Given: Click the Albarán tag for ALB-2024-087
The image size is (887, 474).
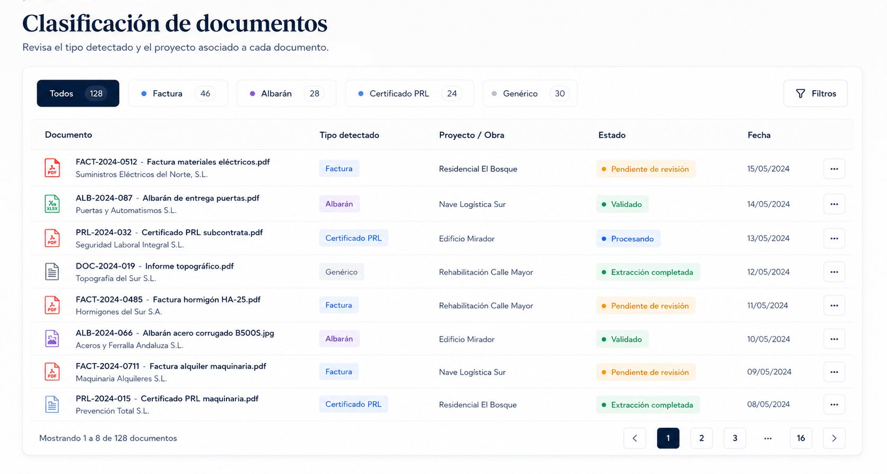Looking at the screenshot, I should [339, 204].
